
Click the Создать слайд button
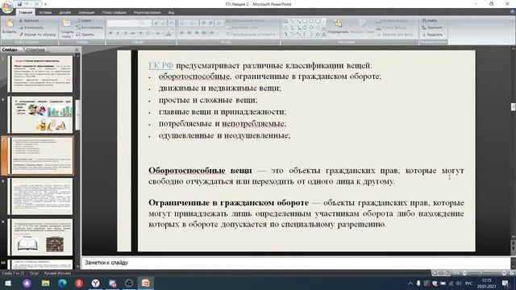click(x=67, y=28)
